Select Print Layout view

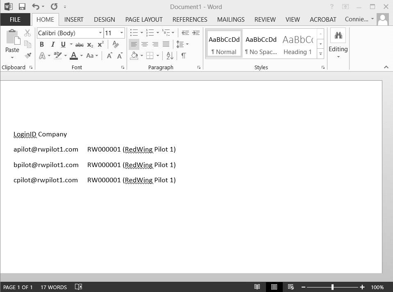pos(274,287)
